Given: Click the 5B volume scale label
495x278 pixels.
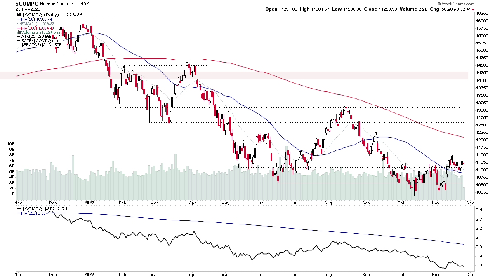Looking at the screenshot, I should 12,171.
